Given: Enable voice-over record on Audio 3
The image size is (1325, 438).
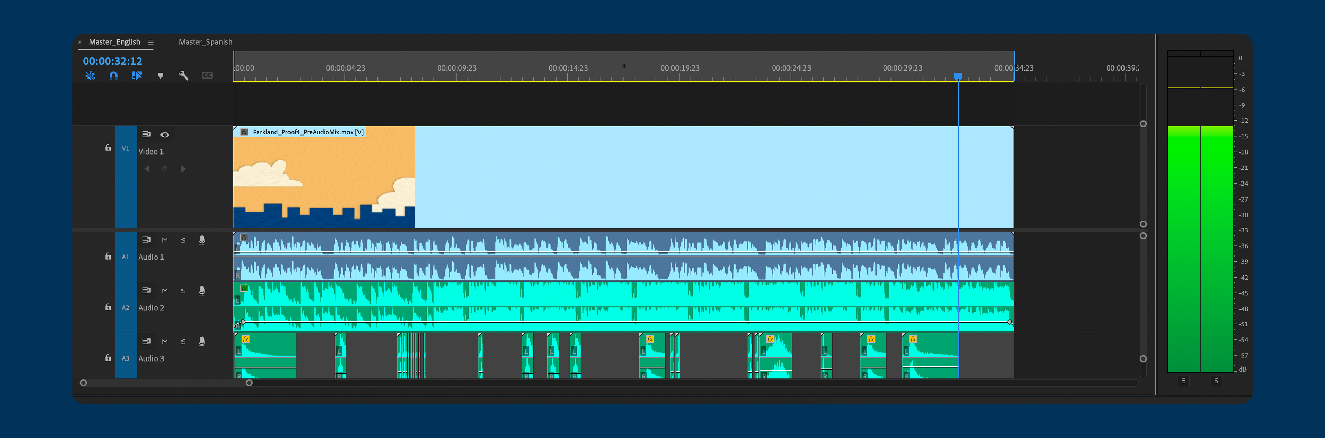Looking at the screenshot, I should pyautogui.click(x=202, y=342).
